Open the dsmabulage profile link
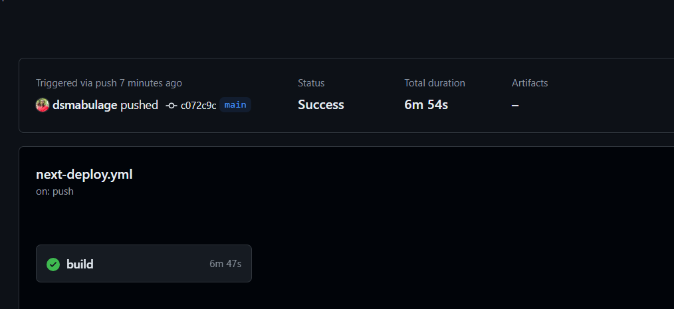674x309 pixels. click(84, 105)
